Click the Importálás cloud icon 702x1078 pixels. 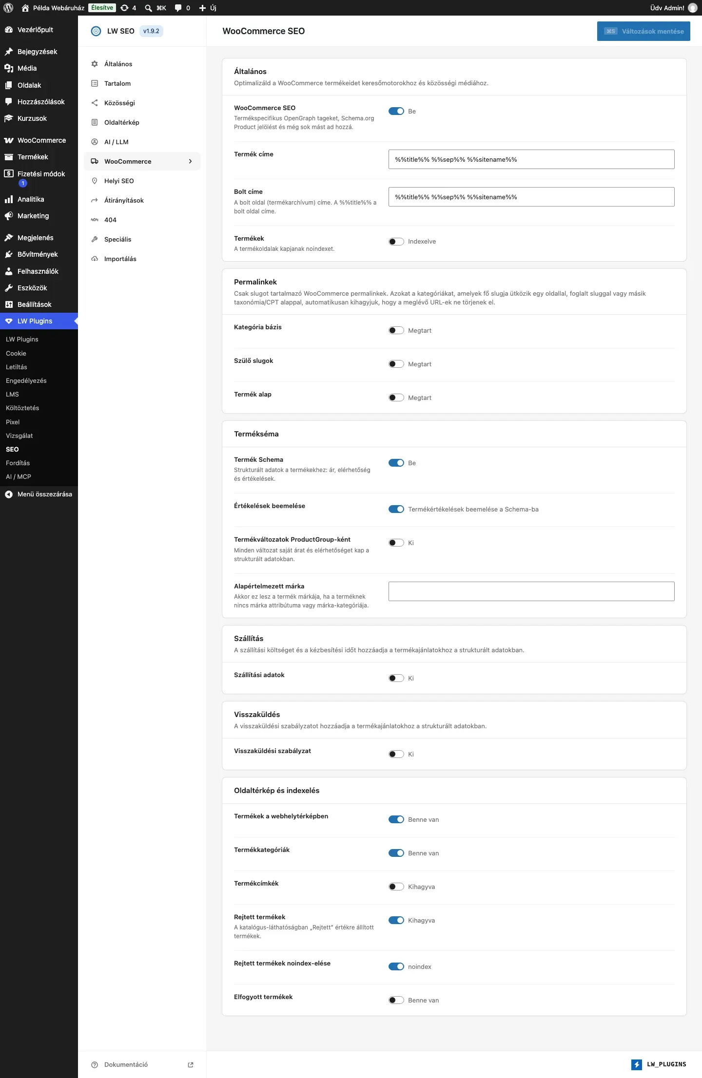tap(95, 259)
